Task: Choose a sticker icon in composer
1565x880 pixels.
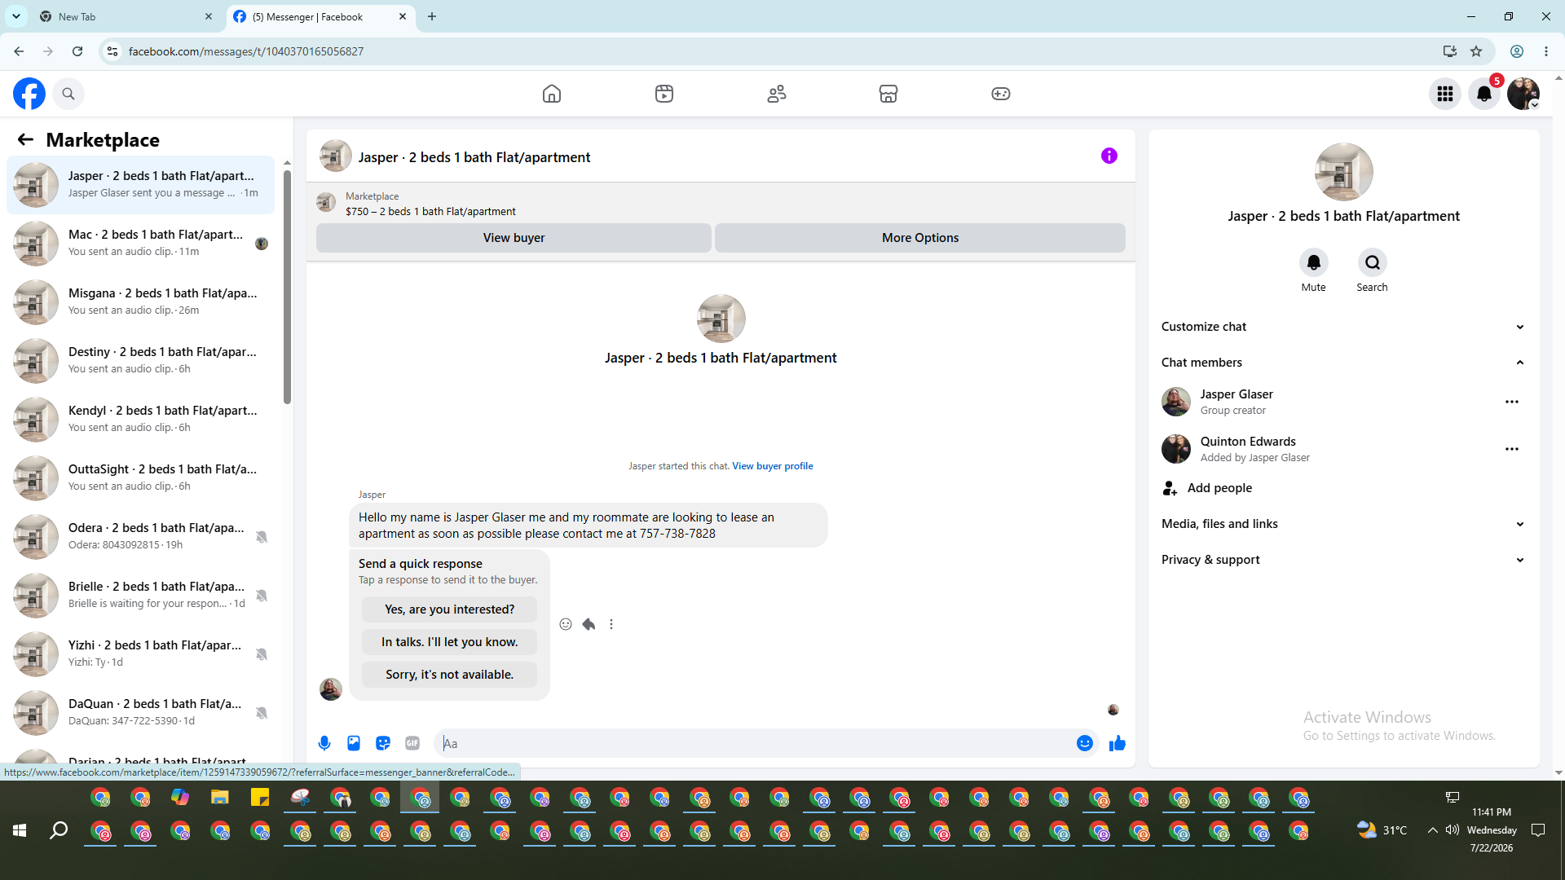Action: click(x=383, y=743)
